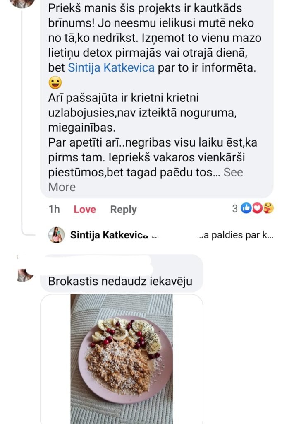Image resolution: width=282 pixels, height=424 pixels.
Task: Click the Reply button under comment
Action: click(x=123, y=210)
